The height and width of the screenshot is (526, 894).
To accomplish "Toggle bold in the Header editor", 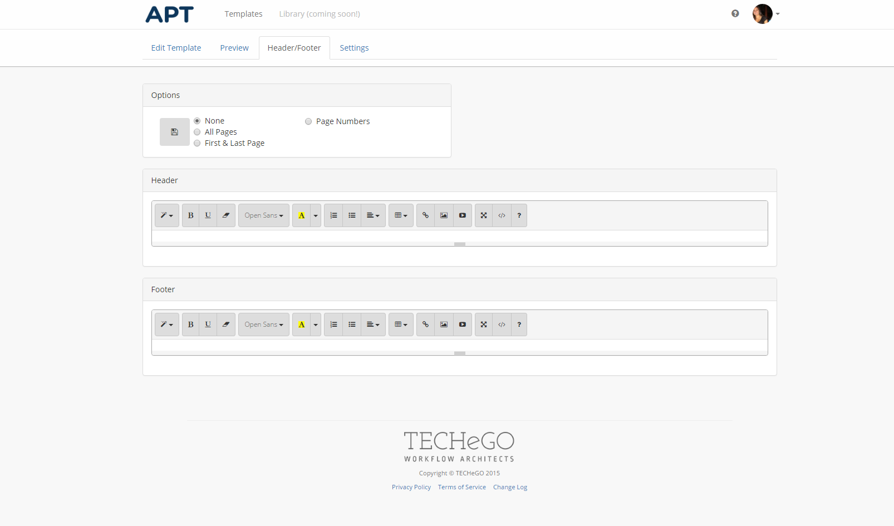I will pos(190,215).
